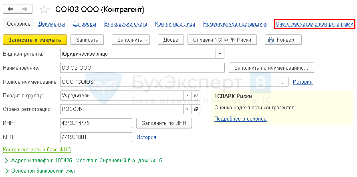Add СОЮЗ ООО to favorites with the star
The width and height of the screenshot is (357, 177).
coord(44,9)
